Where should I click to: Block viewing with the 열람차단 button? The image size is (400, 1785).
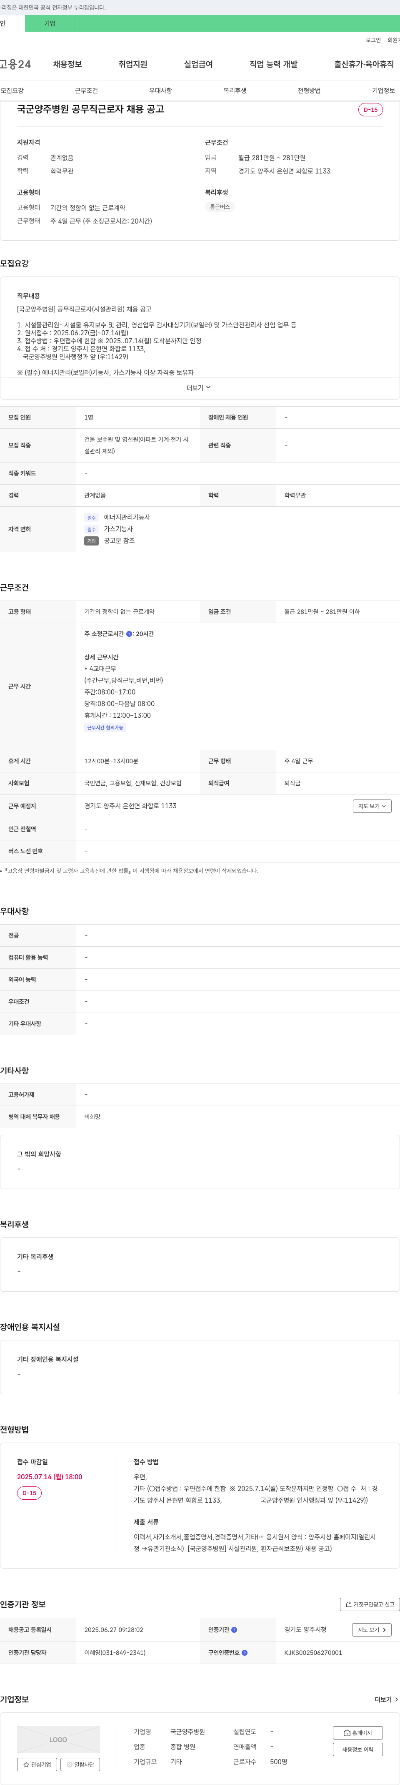(x=80, y=1764)
